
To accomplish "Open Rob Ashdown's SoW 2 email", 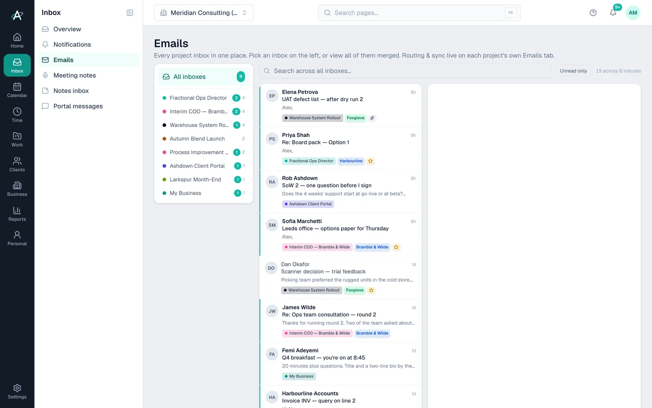I will [340, 191].
